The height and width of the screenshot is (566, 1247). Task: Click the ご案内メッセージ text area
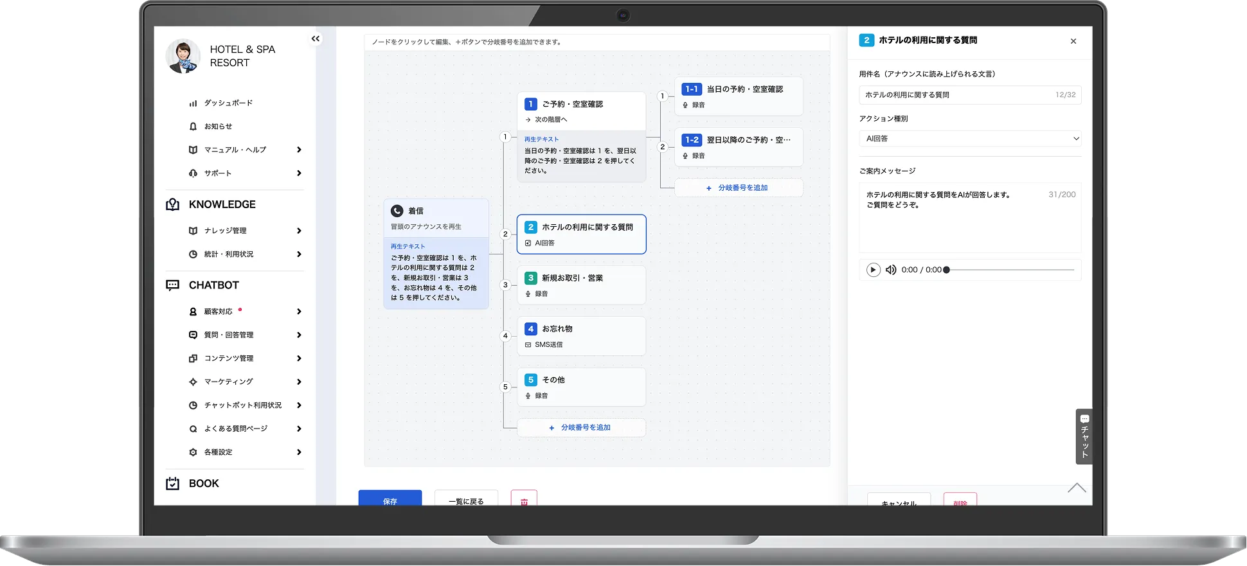pos(970,218)
